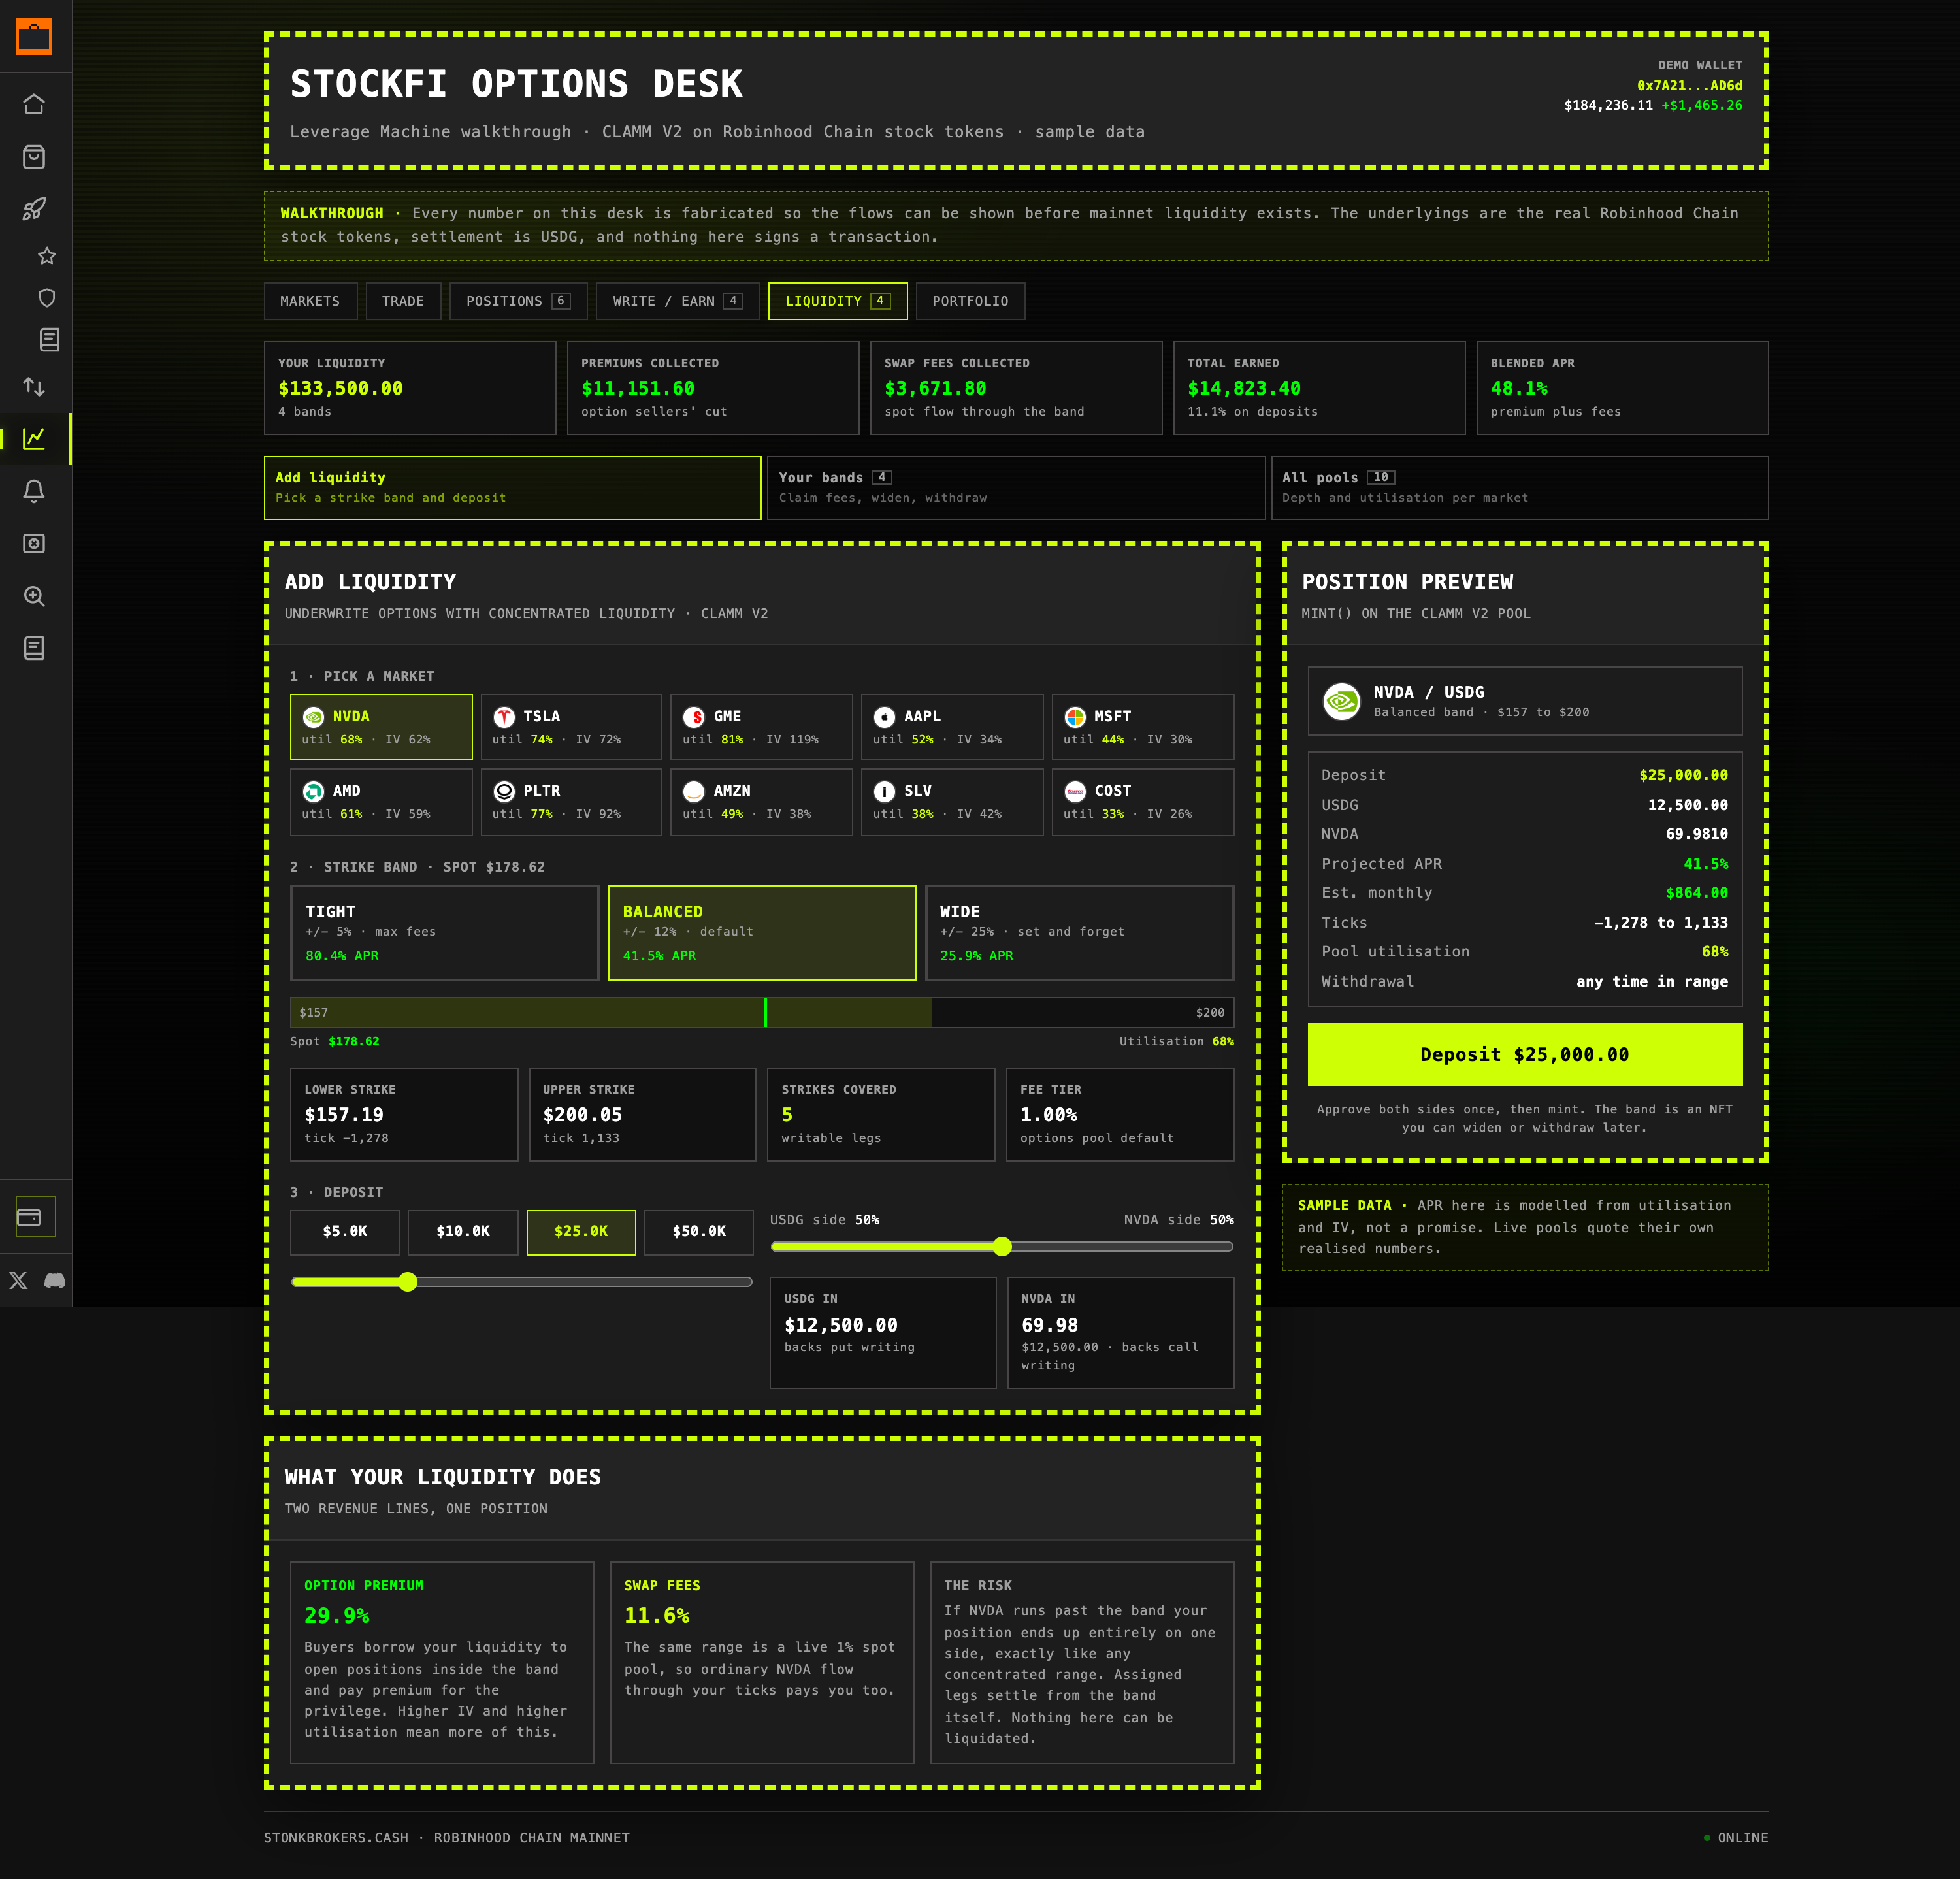Choose the TIGHT strike band option
Image resolution: width=1960 pixels, height=1879 pixels.
[445, 933]
